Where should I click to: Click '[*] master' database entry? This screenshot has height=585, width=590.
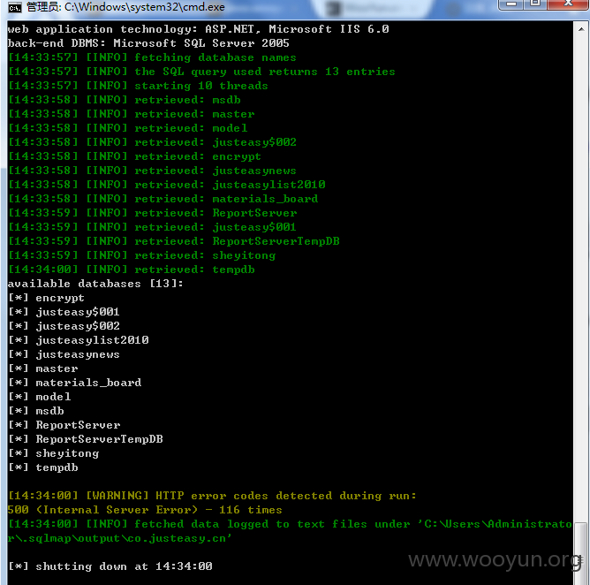pyautogui.click(x=43, y=368)
